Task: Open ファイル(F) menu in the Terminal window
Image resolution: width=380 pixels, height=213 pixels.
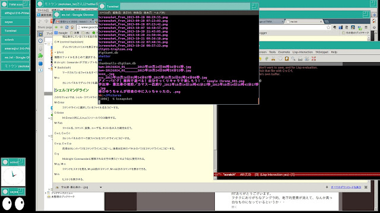Action: pos(104,12)
